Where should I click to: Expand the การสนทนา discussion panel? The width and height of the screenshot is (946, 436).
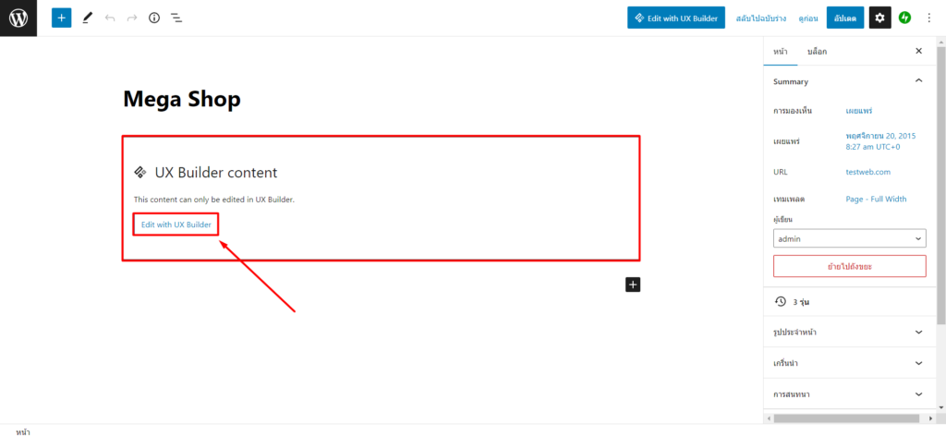850,394
